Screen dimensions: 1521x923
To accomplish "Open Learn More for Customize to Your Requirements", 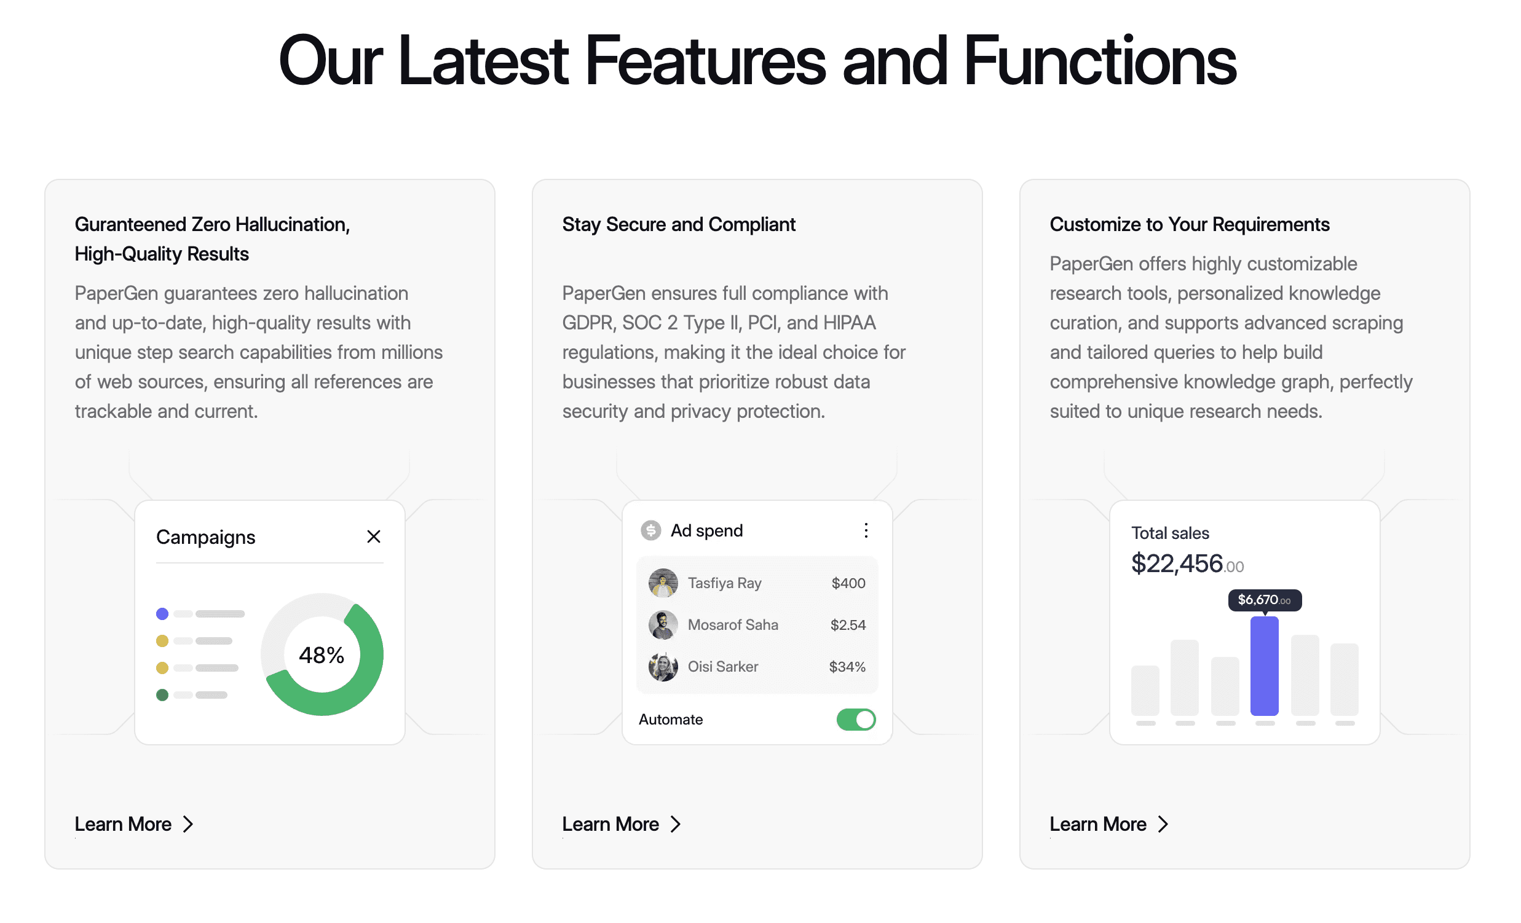I will [1098, 824].
